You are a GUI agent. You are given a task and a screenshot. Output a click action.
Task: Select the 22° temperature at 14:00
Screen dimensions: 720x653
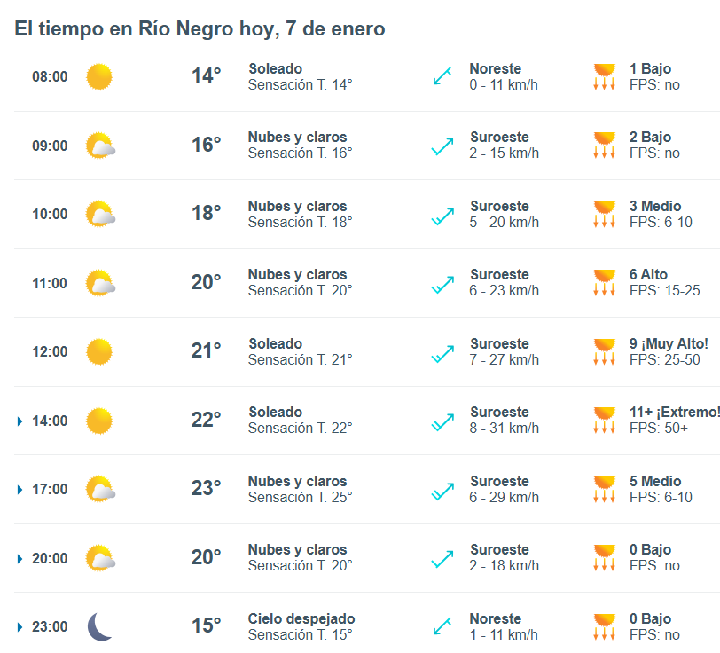click(x=206, y=420)
